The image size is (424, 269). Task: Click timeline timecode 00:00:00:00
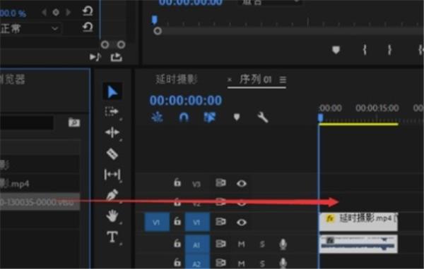(x=186, y=100)
